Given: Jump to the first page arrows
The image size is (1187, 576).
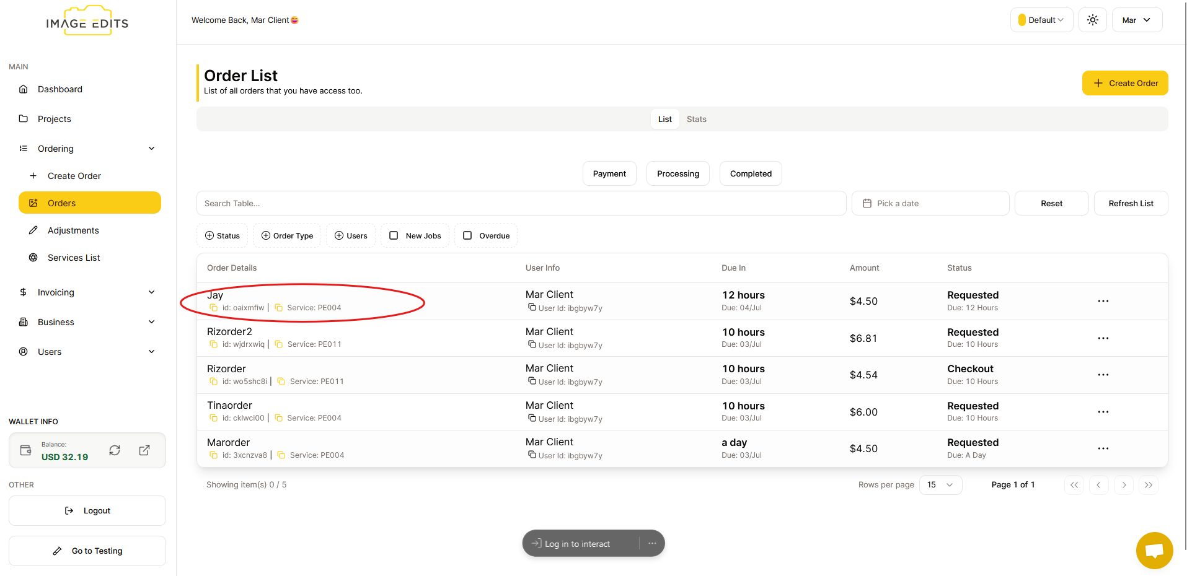Looking at the screenshot, I should [x=1074, y=485].
